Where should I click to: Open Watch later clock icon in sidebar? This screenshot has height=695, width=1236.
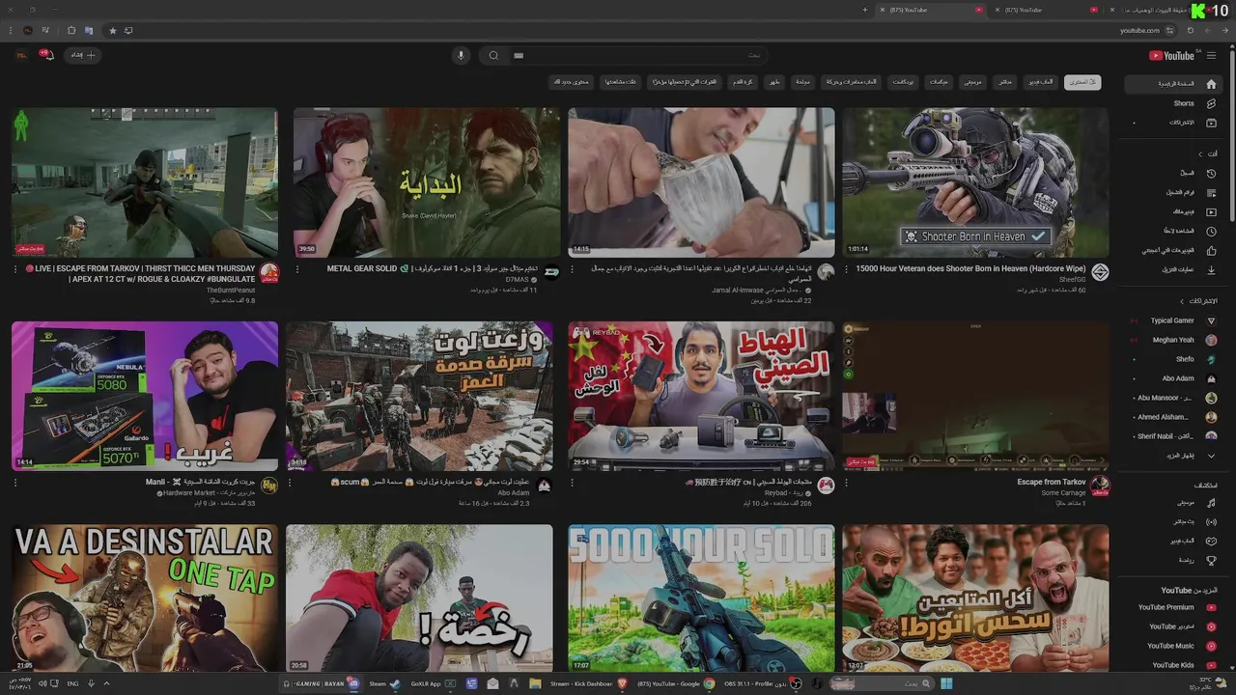point(1211,231)
